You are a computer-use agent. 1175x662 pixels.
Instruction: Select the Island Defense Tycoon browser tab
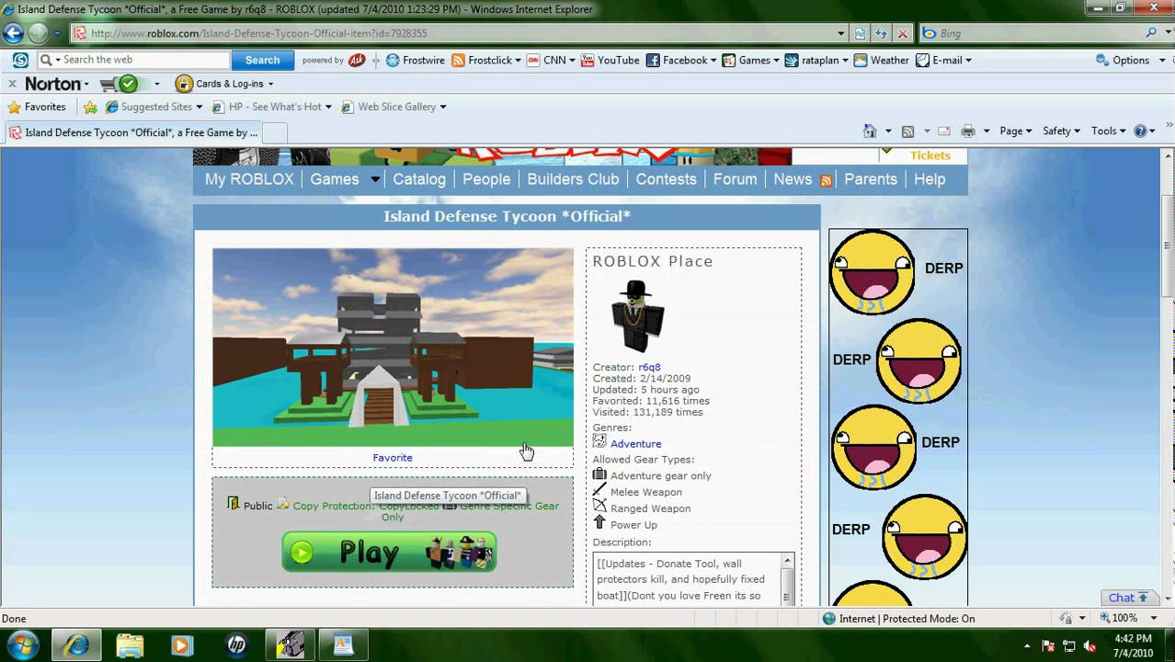pos(132,132)
